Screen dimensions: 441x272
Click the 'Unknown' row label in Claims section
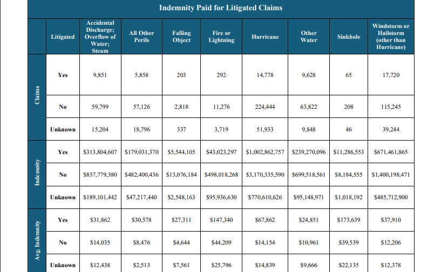click(63, 130)
